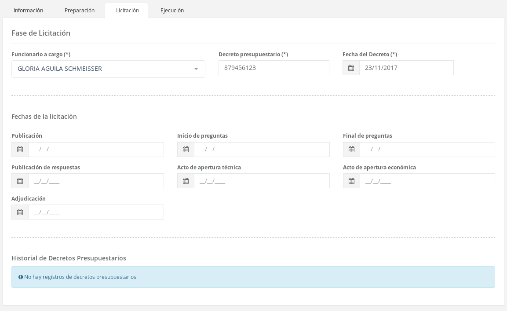
Task: Select GLORIA AGUILA SCHMEISSER combo box
Action: click(x=101, y=69)
